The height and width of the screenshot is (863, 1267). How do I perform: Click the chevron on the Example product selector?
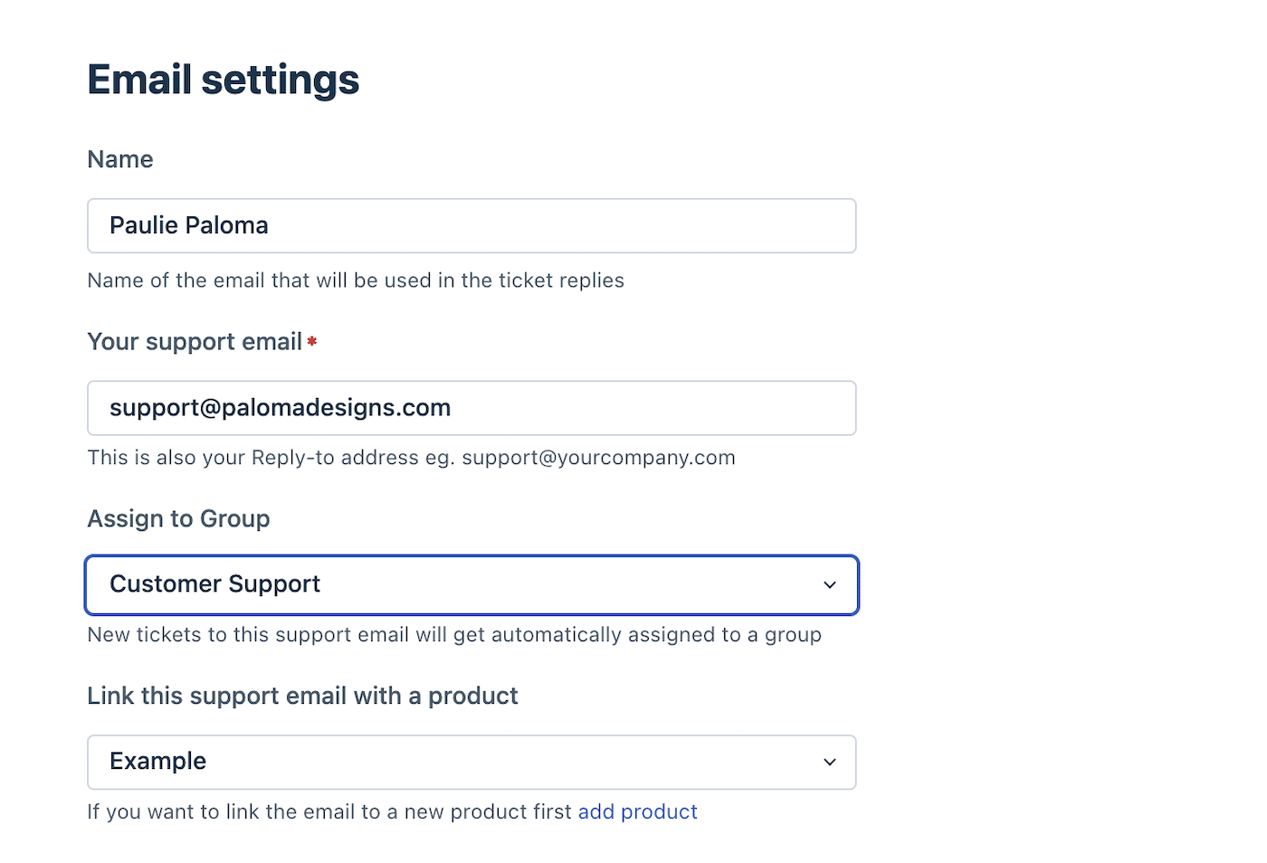click(829, 762)
